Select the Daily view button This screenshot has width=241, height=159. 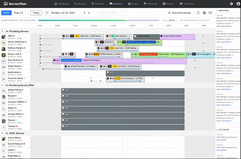click(x=6, y=13)
